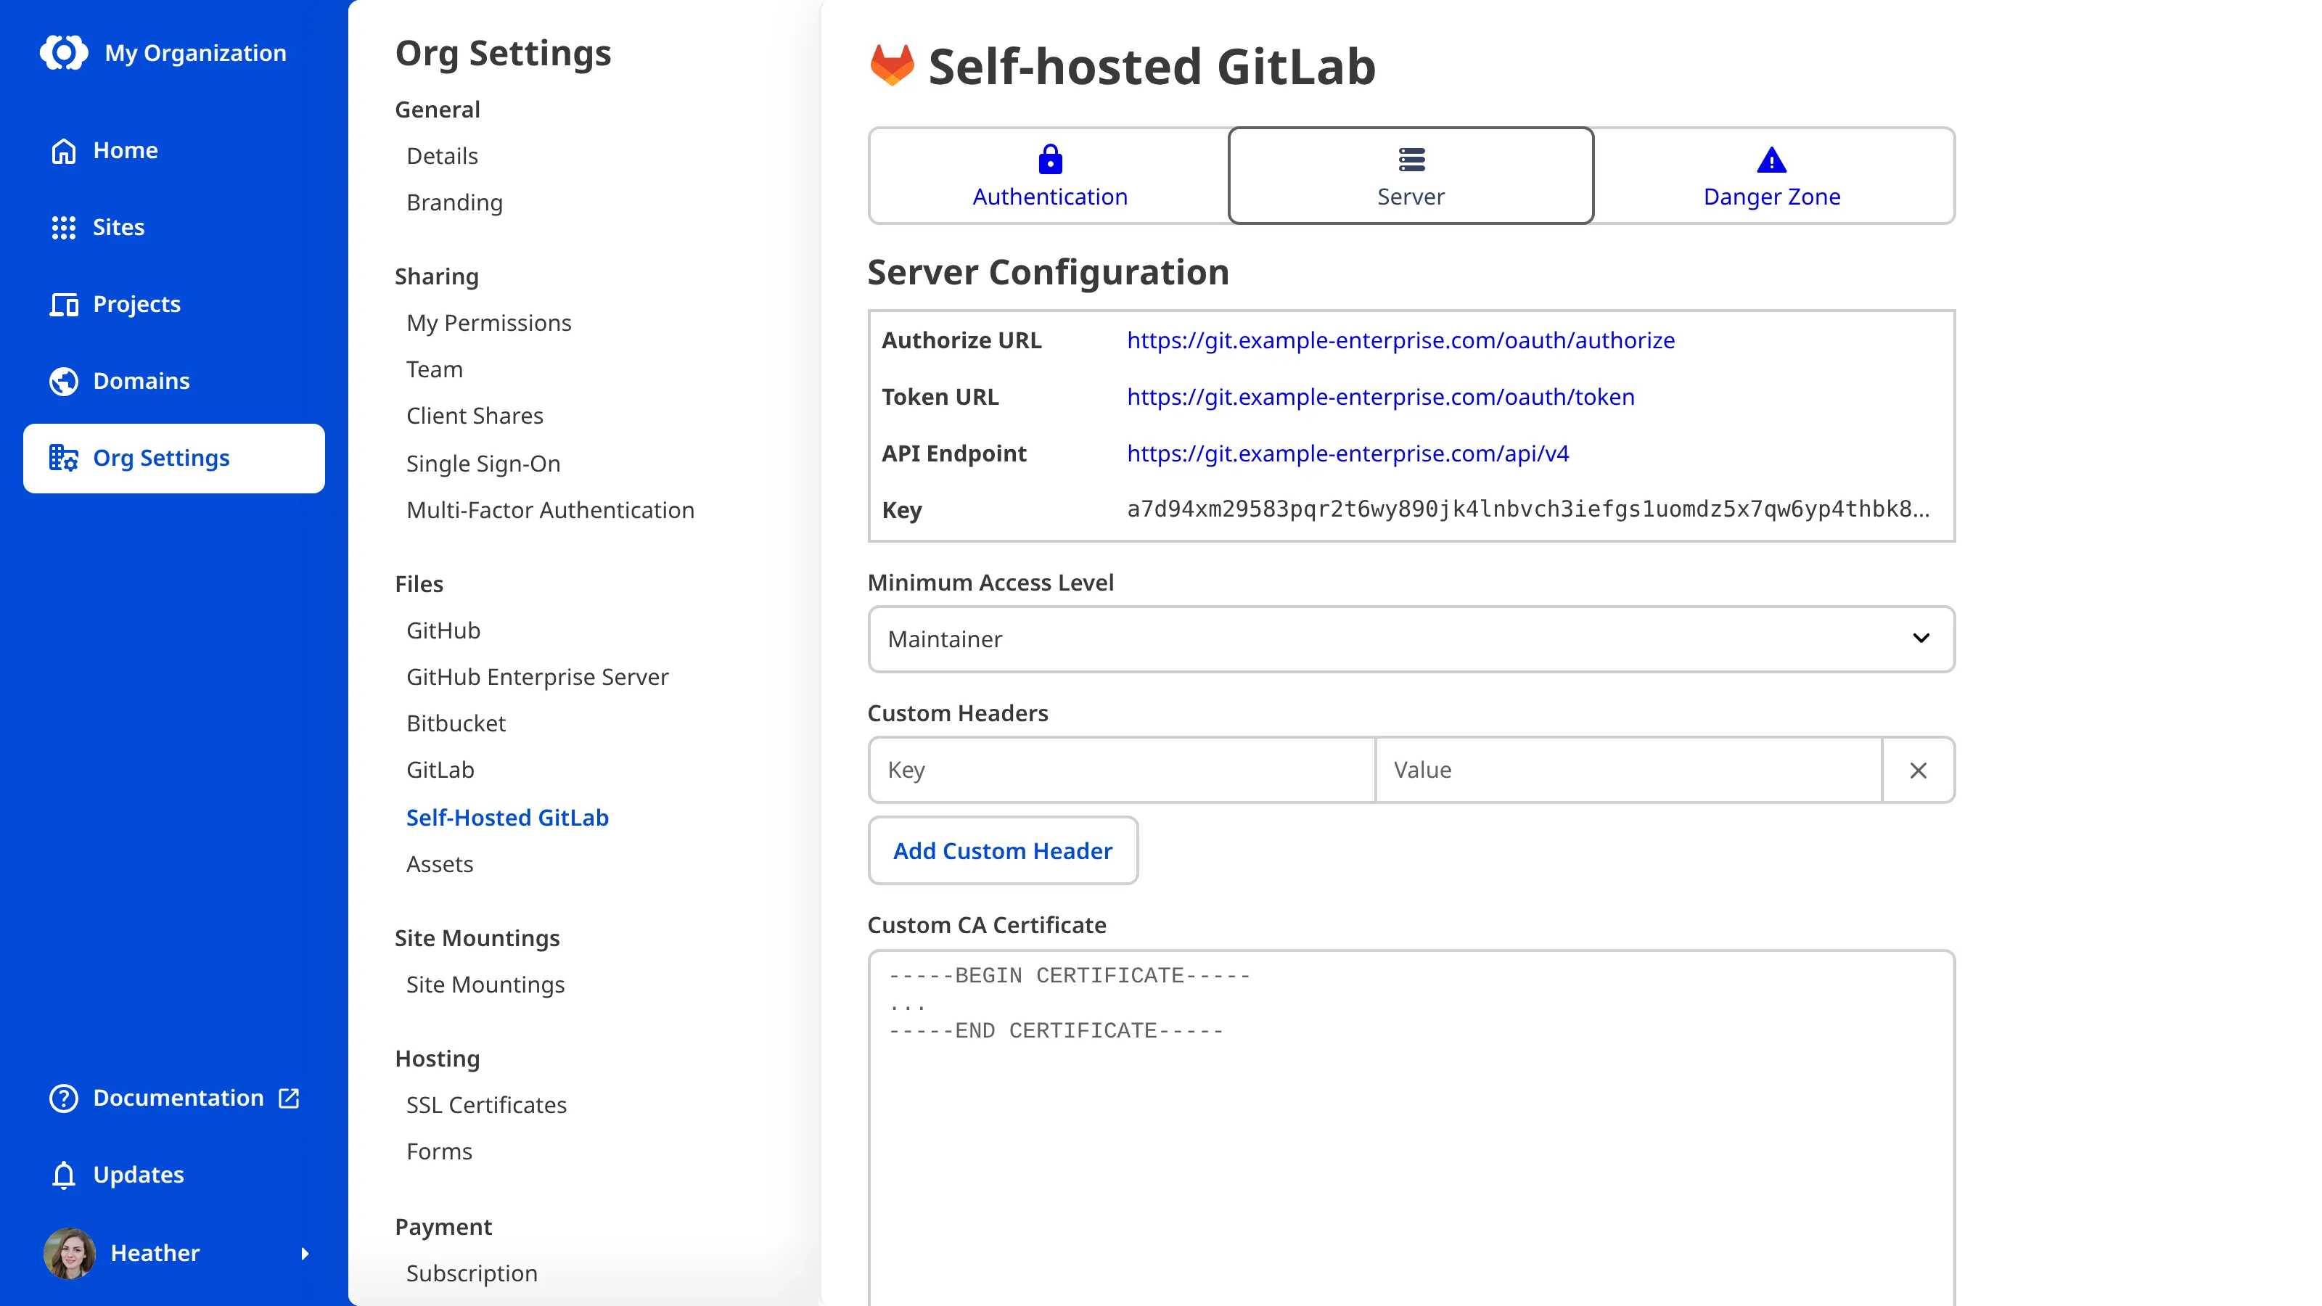Click the Danger Zone warning icon

[1771, 160]
